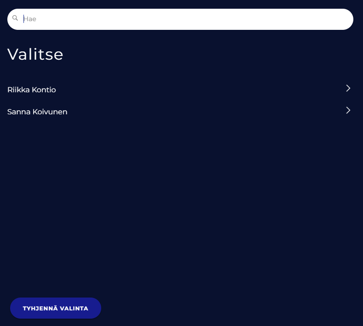Choose the Sanna Koivunen name label

37,112
